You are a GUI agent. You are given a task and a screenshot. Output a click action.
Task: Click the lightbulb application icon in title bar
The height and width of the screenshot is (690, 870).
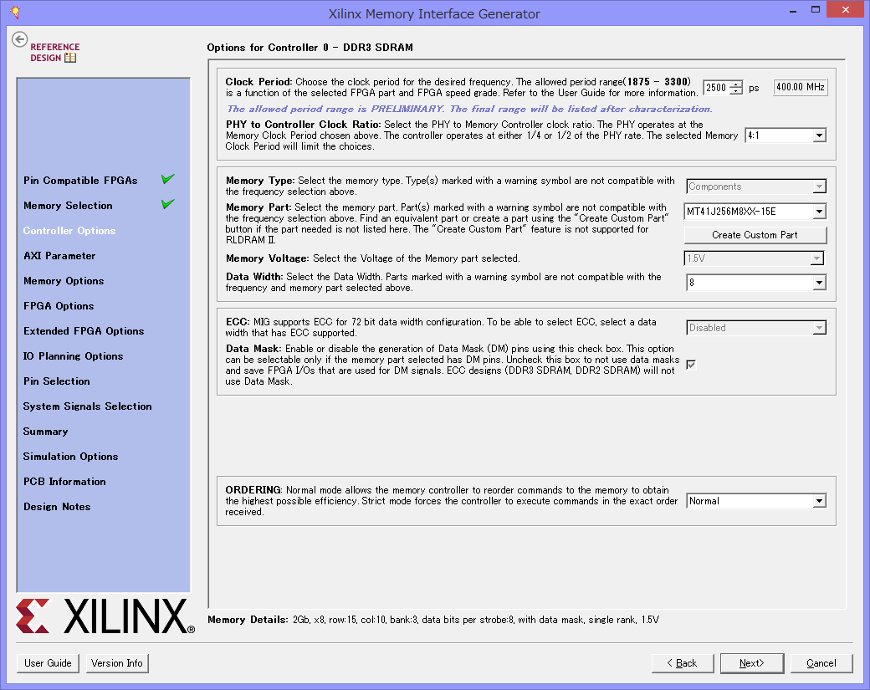14,13
